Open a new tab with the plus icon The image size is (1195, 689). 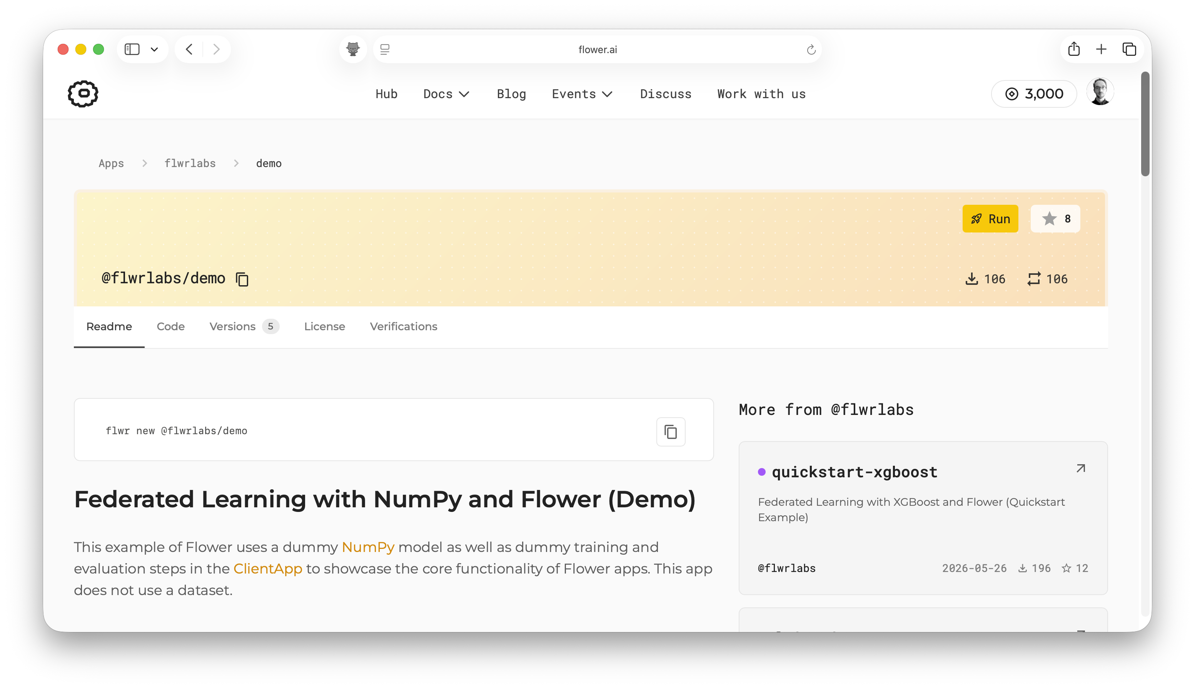click(x=1102, y=49)
